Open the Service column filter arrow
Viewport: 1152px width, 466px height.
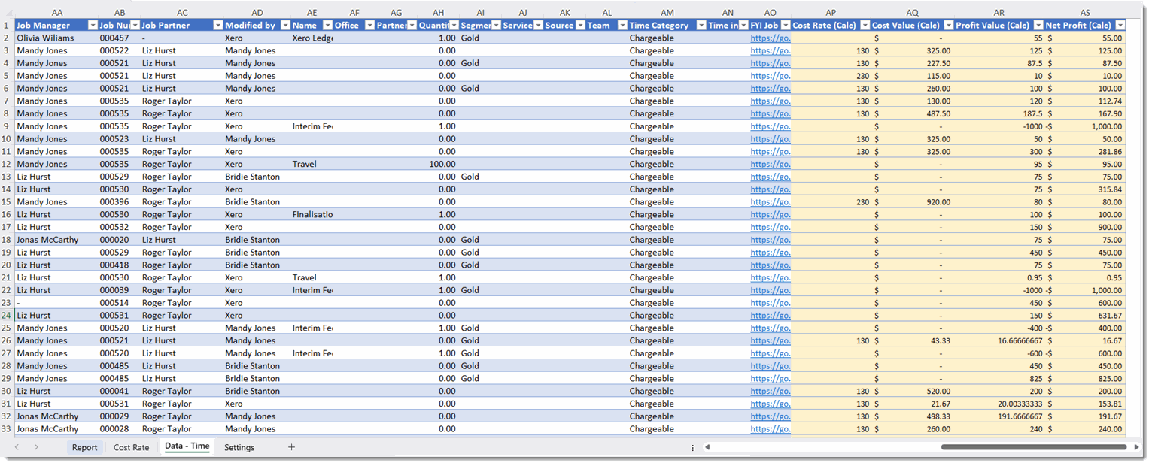[x=538, y=26]
